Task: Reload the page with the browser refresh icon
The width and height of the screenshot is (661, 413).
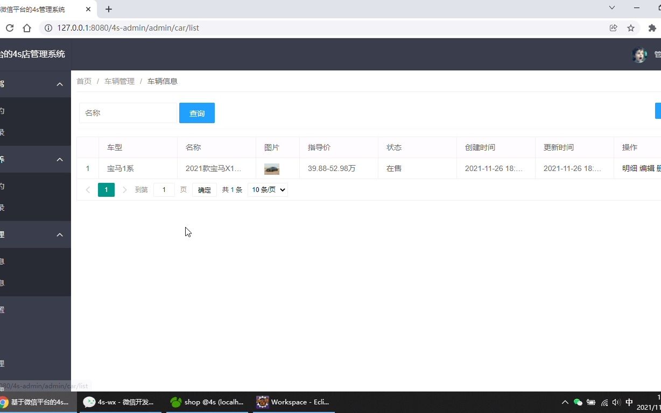Action: [10, 28]
